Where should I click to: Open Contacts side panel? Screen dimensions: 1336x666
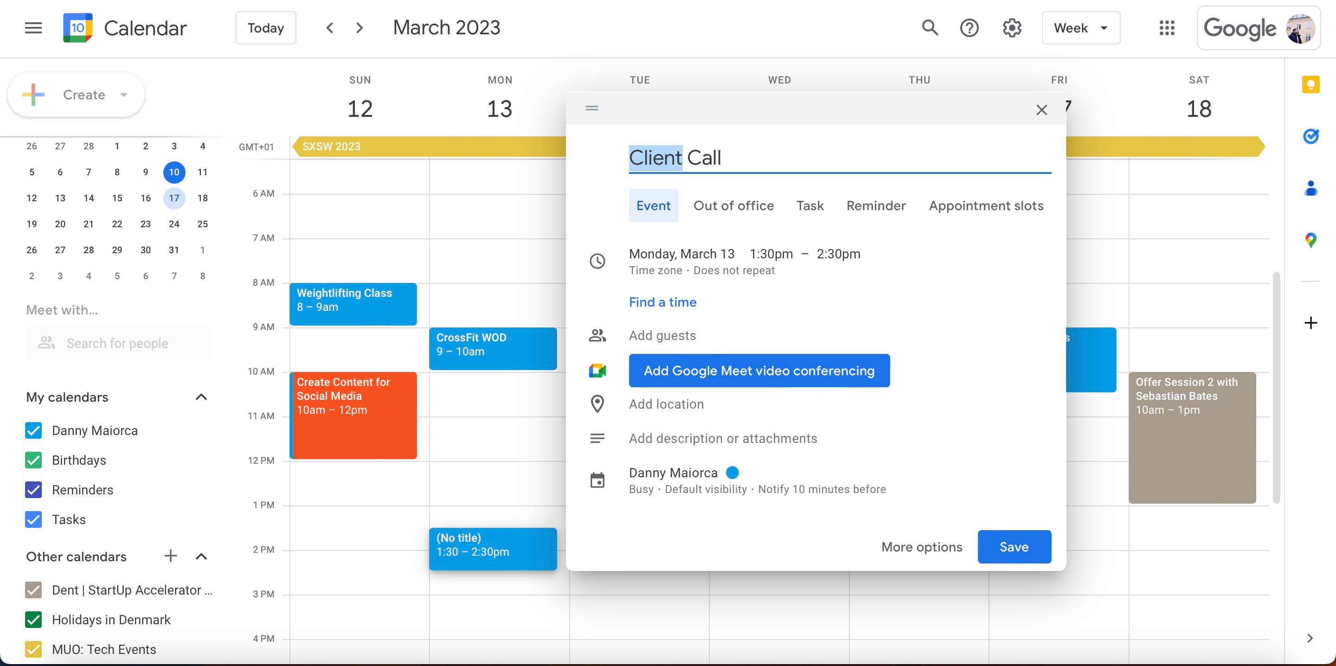point(1310,188)
